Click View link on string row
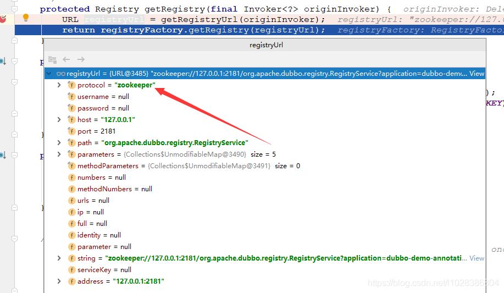Viewport: 504px width, 293px height. pos(477,258)
